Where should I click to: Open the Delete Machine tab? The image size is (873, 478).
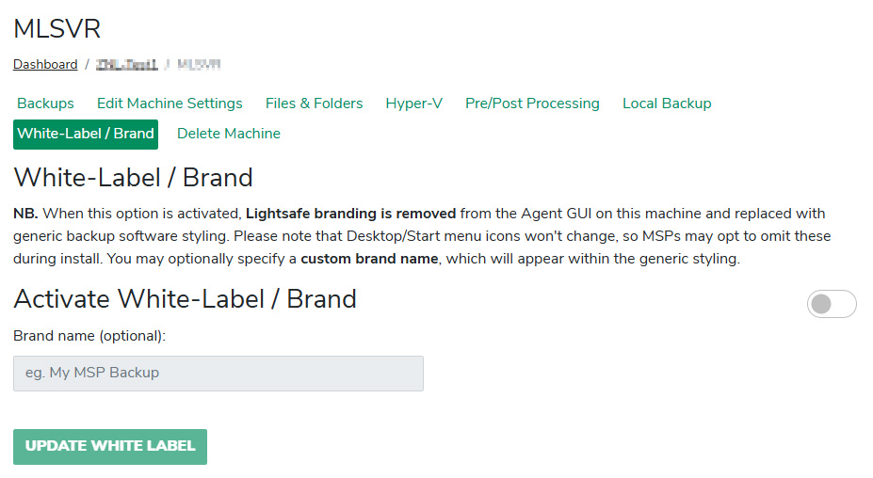coord(229,134)
